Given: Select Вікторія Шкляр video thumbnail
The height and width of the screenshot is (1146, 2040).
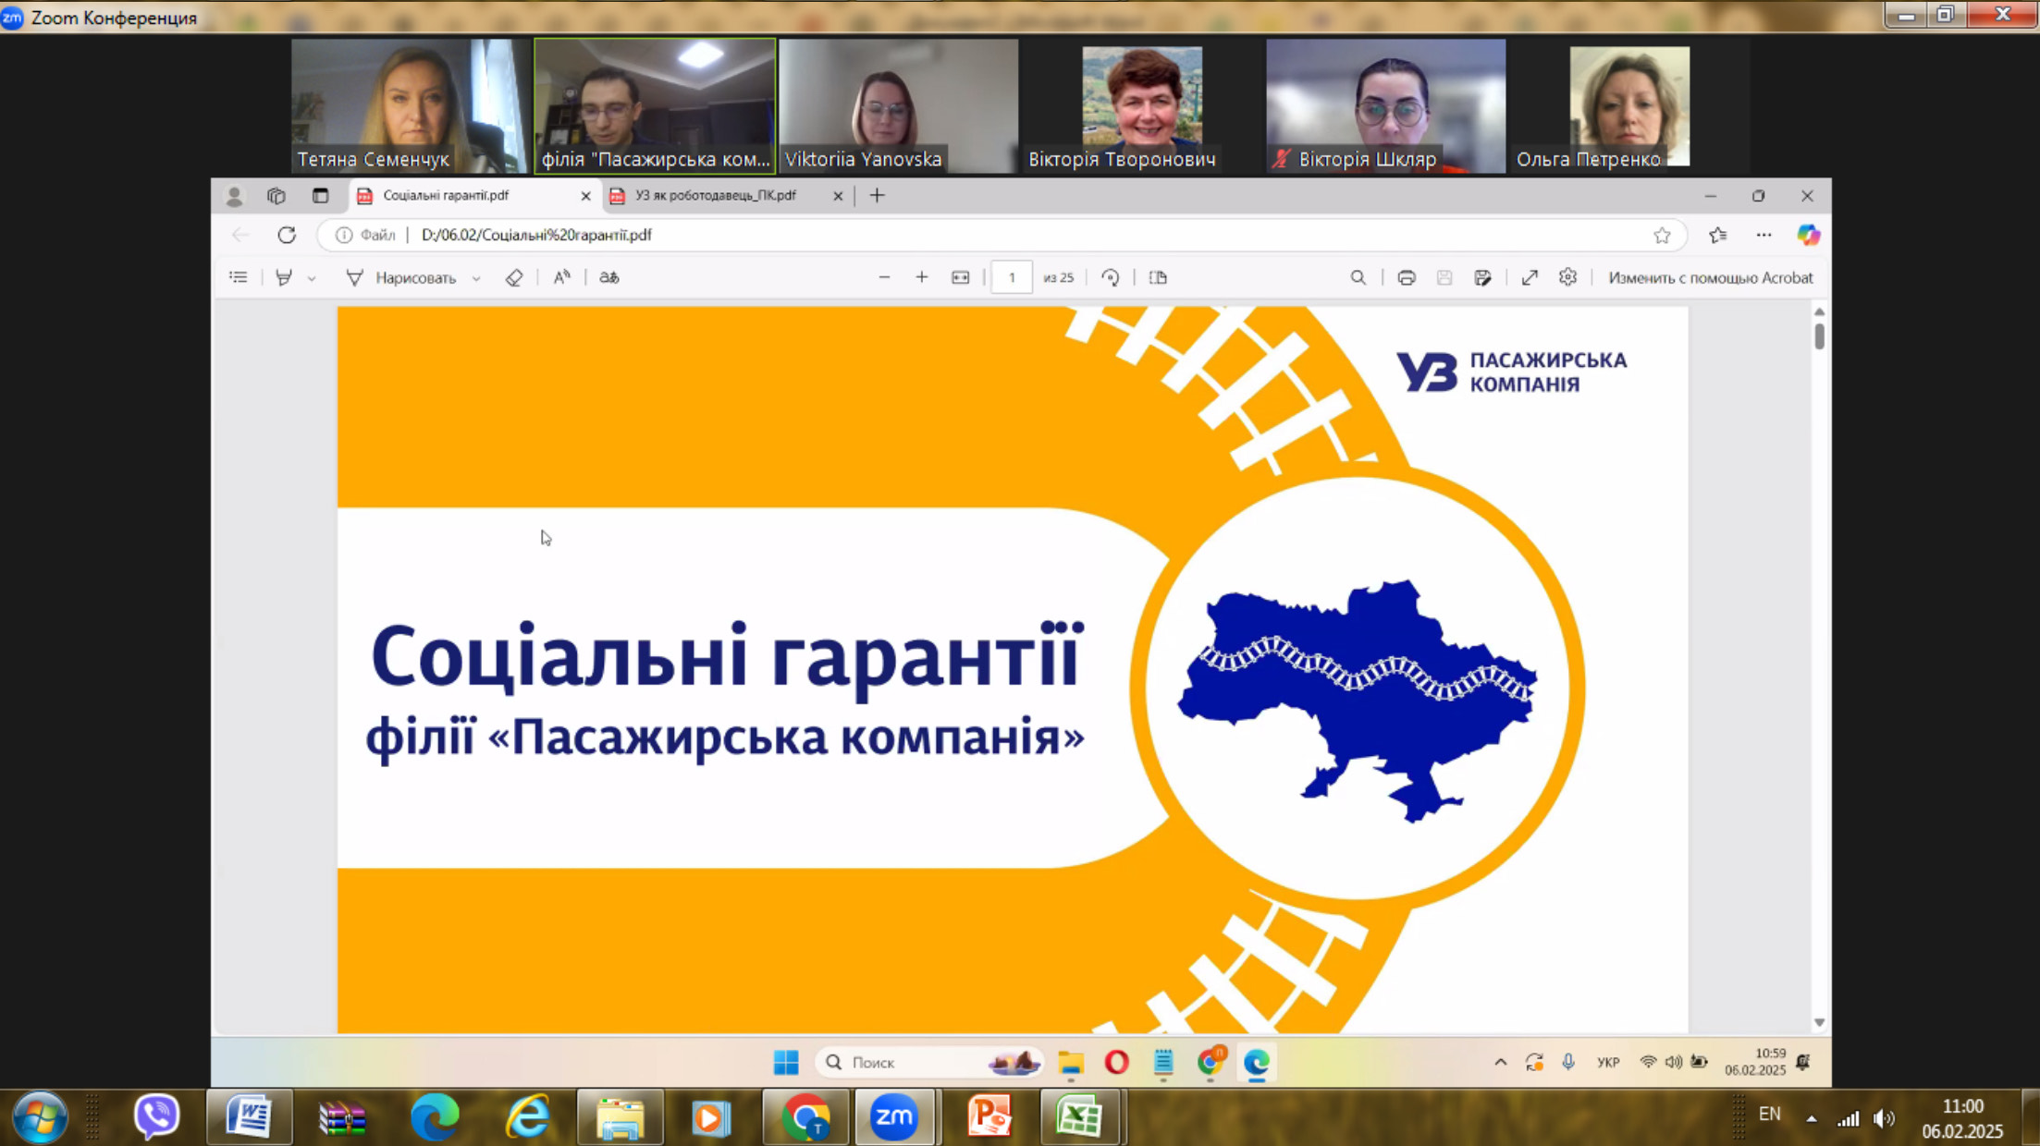Looking at the screenshot, I should 1385,105.
